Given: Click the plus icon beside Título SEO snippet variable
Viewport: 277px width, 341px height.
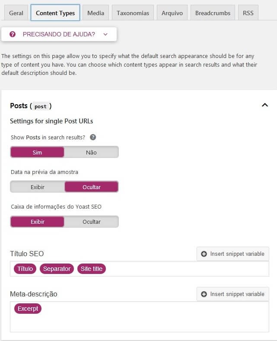Looking at the screenshot, I should tap(204, 254).
